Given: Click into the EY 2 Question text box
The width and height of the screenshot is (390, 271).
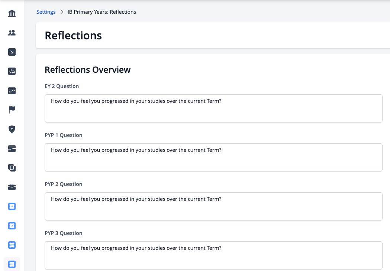Looking at the screenshot, I should click(x=213, y=108).
